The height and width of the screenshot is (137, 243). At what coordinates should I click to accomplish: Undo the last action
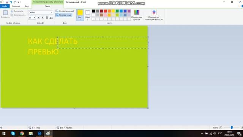pyautogui.click(x=11, y=2)
